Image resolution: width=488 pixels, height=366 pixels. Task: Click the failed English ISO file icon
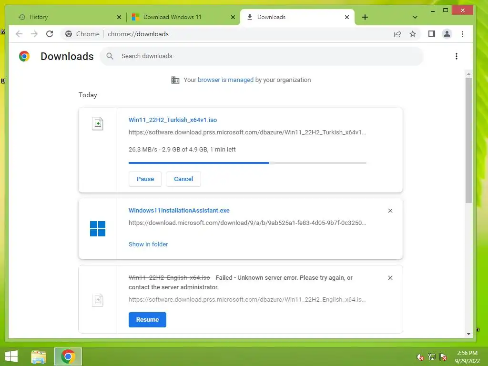click(97, 300)
